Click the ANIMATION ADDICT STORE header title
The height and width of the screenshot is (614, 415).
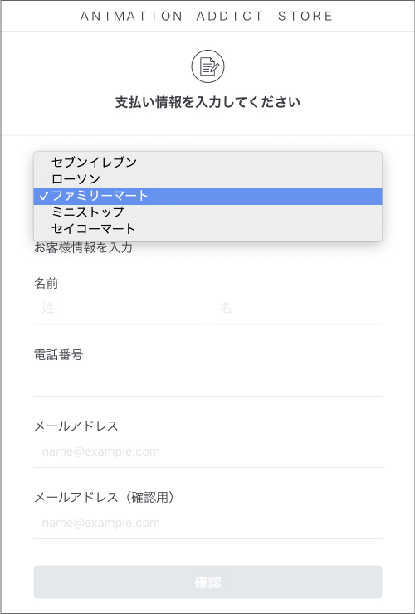coord(207,16)
